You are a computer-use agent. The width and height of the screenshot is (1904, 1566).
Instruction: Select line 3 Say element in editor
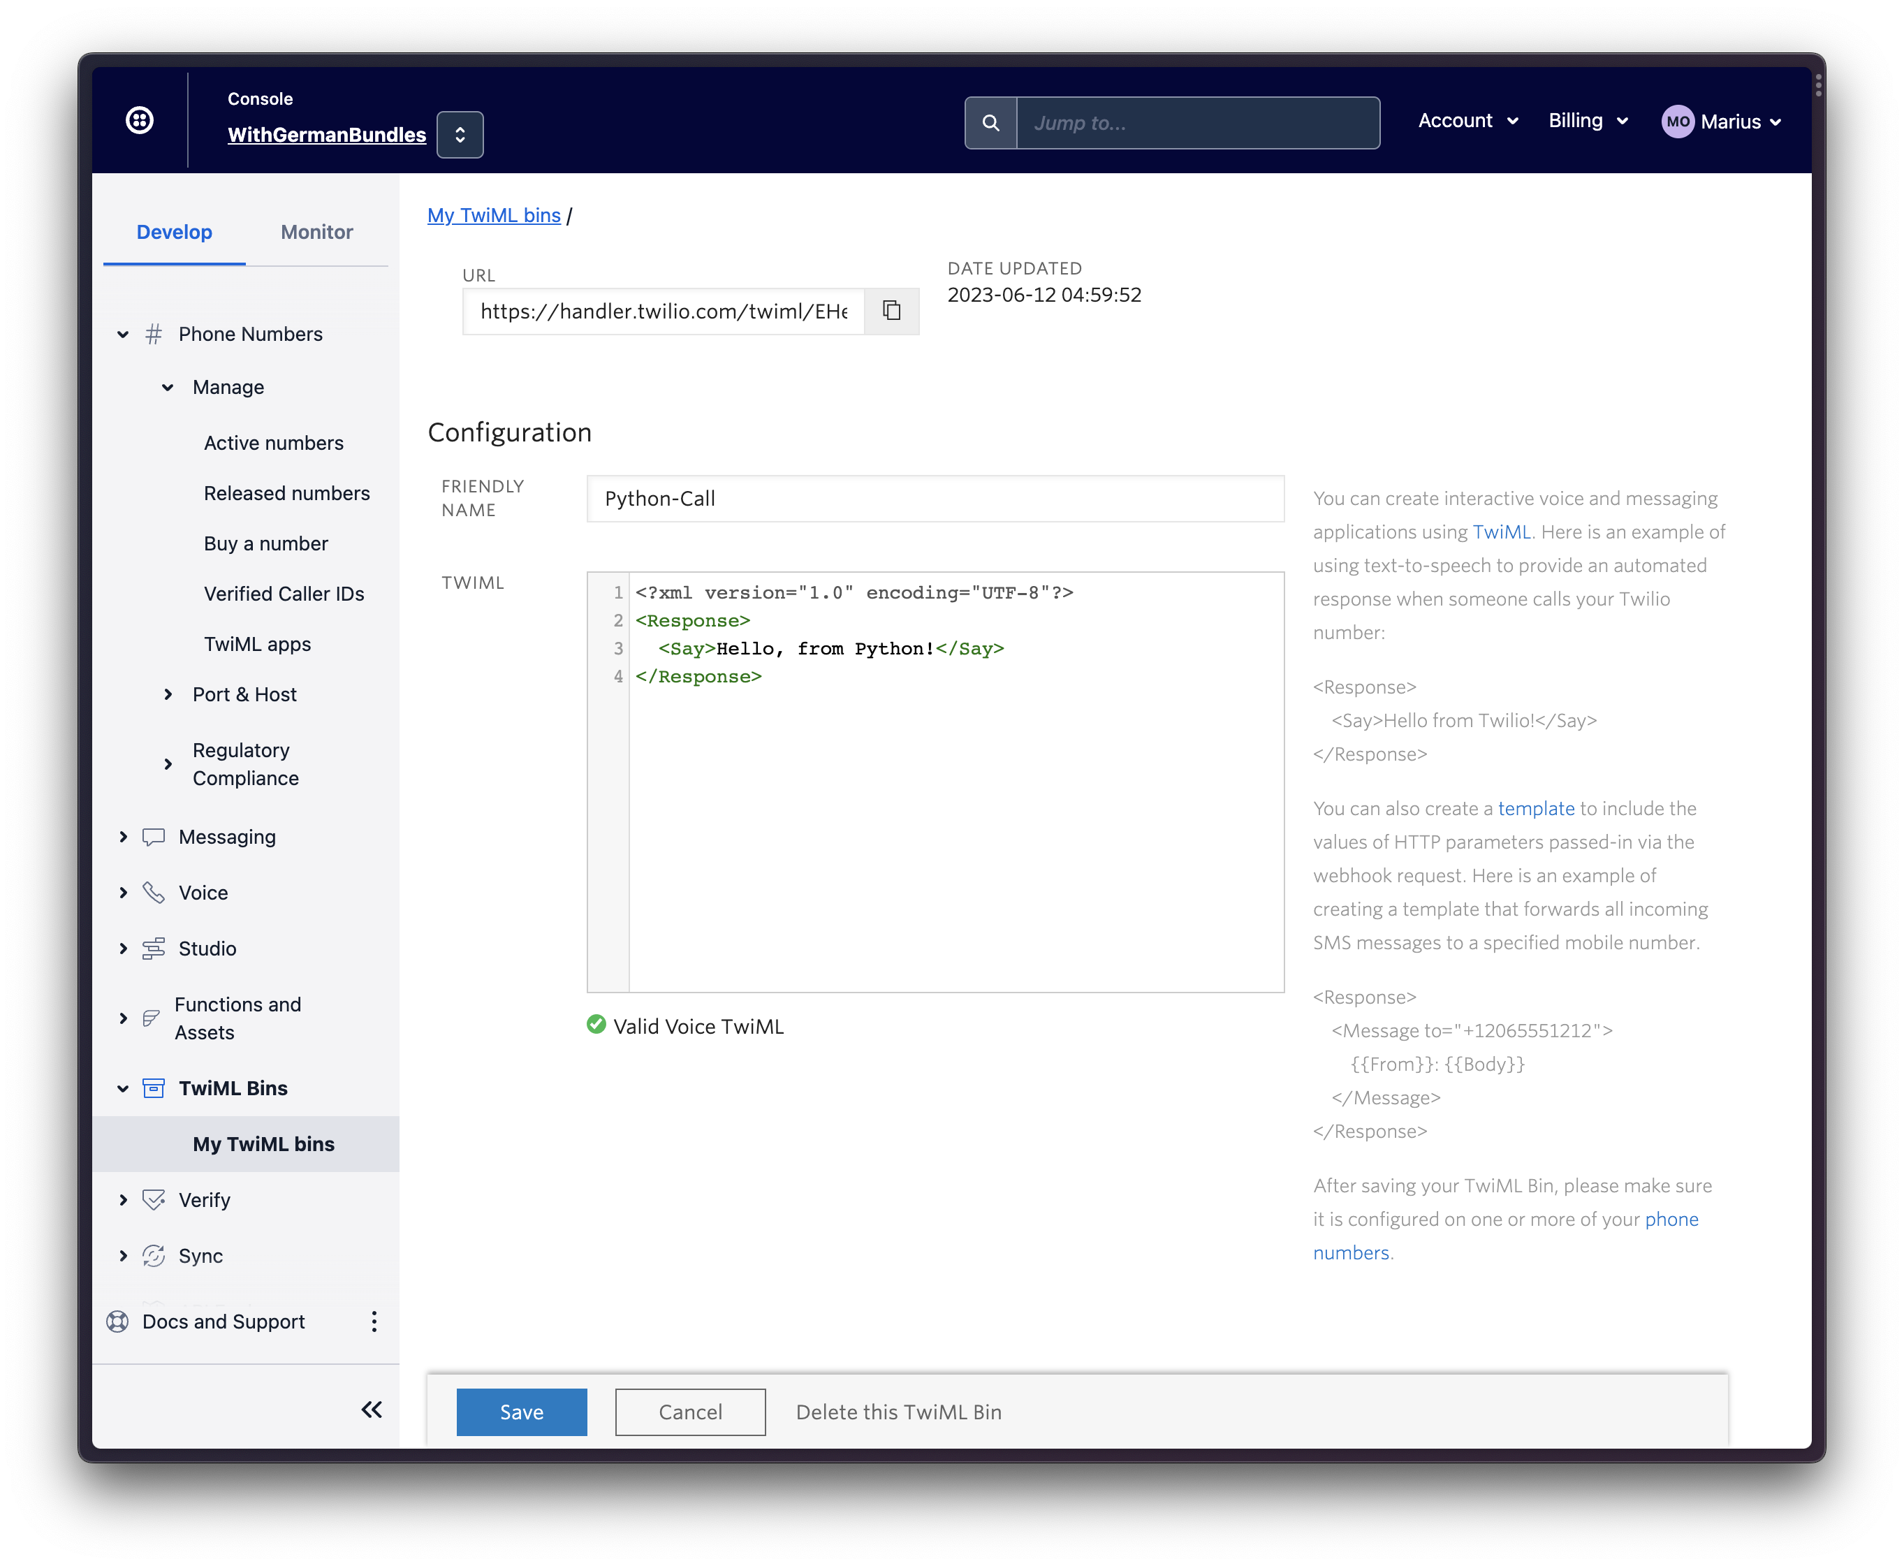830,649
